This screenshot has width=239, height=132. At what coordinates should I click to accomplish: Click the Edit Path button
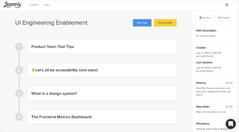click(x=142, y=23)
